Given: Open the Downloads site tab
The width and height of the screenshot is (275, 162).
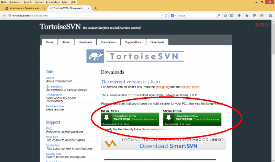Looking at the screenshot, I should click(85, 42).
